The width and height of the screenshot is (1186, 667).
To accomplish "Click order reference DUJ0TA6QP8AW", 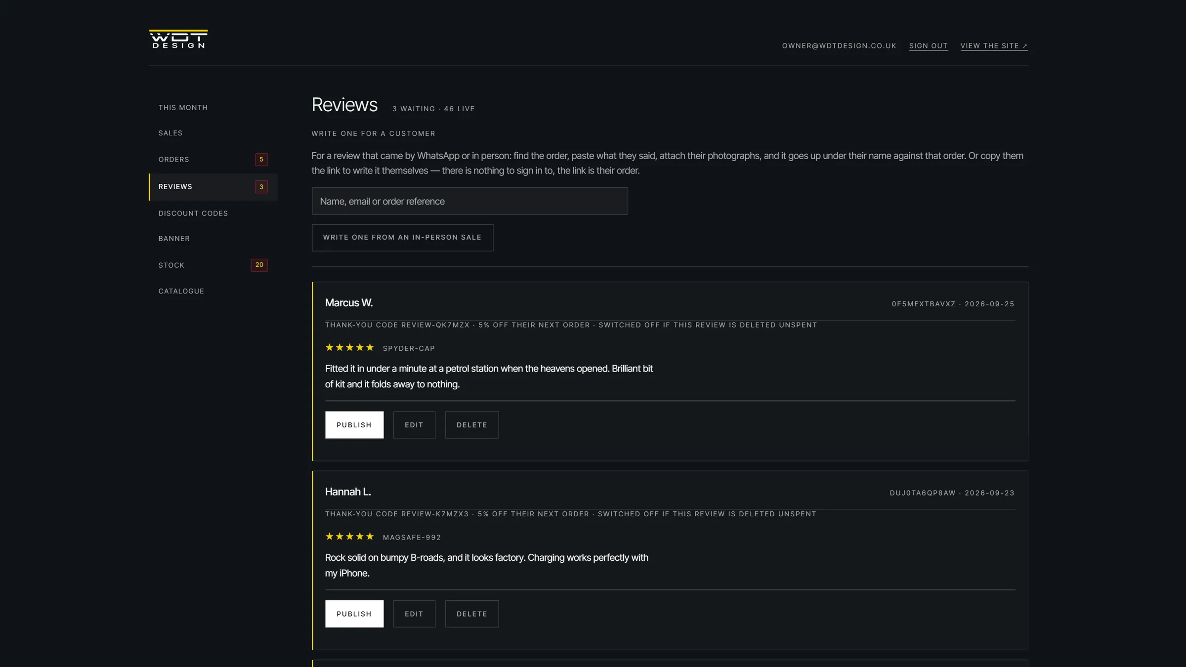I will click(x=923, y=493).
